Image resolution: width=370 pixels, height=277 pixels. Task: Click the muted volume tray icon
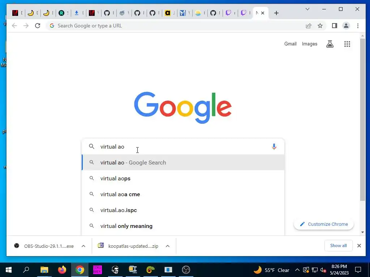click(x=323, y=270)
